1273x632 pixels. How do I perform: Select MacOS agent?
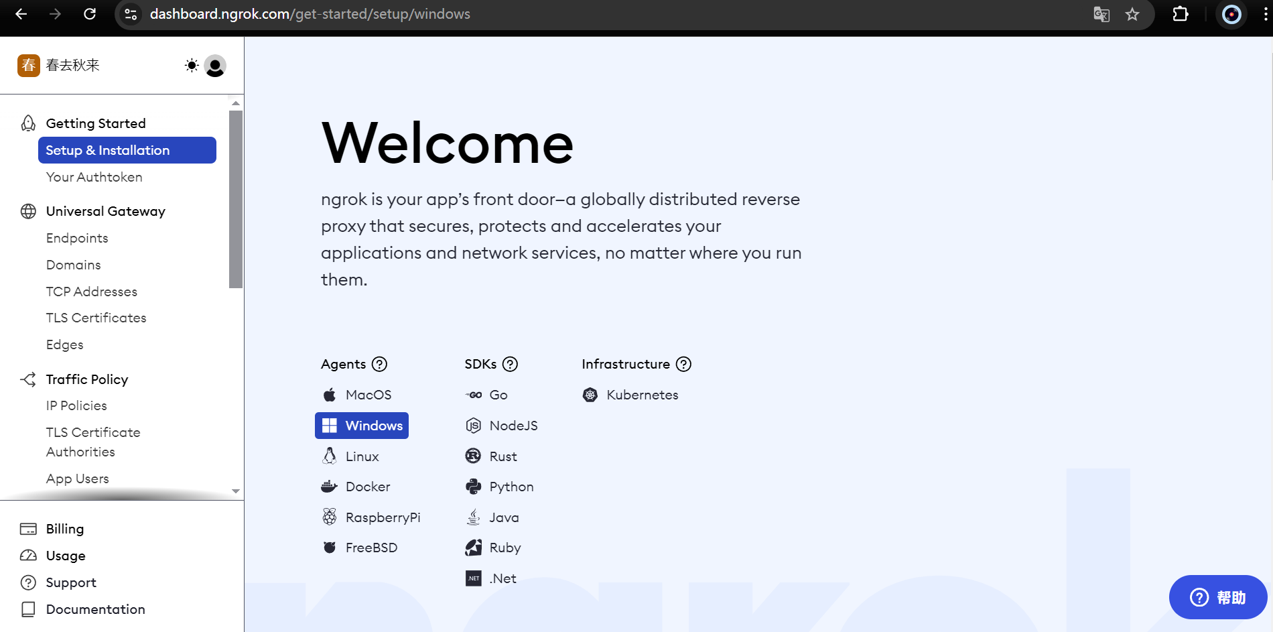(x=357, y=395)
